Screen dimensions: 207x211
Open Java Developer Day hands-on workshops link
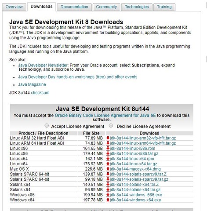tap(78, 77)
